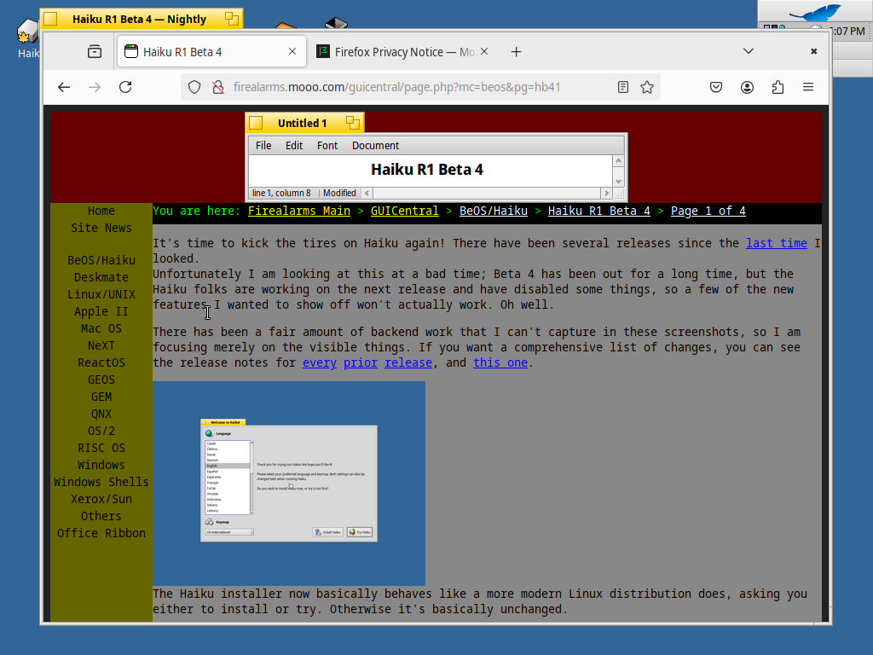Open the Page 1 of 4 breadcrumb link

(708, 212)
